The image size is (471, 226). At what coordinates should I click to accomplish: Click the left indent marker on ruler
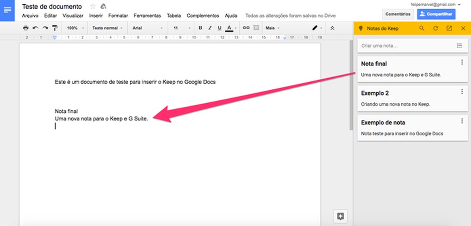[55, 37]
